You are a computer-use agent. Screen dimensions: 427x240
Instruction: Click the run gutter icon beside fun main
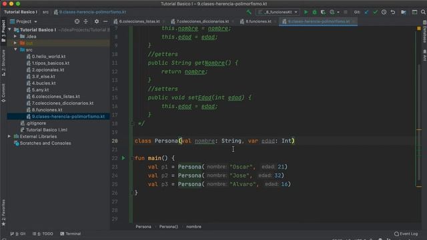point(123,158)
